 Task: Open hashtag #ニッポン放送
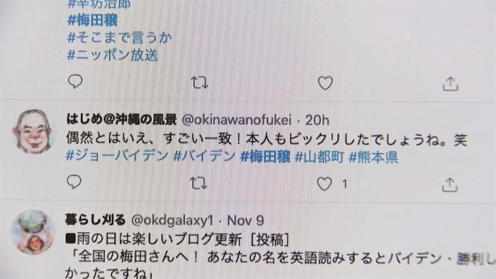pos(112,55)
